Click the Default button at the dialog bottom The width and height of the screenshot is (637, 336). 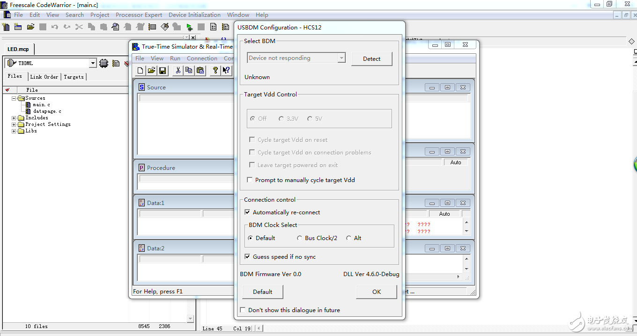pyautogui.click(x=262, y=292)
